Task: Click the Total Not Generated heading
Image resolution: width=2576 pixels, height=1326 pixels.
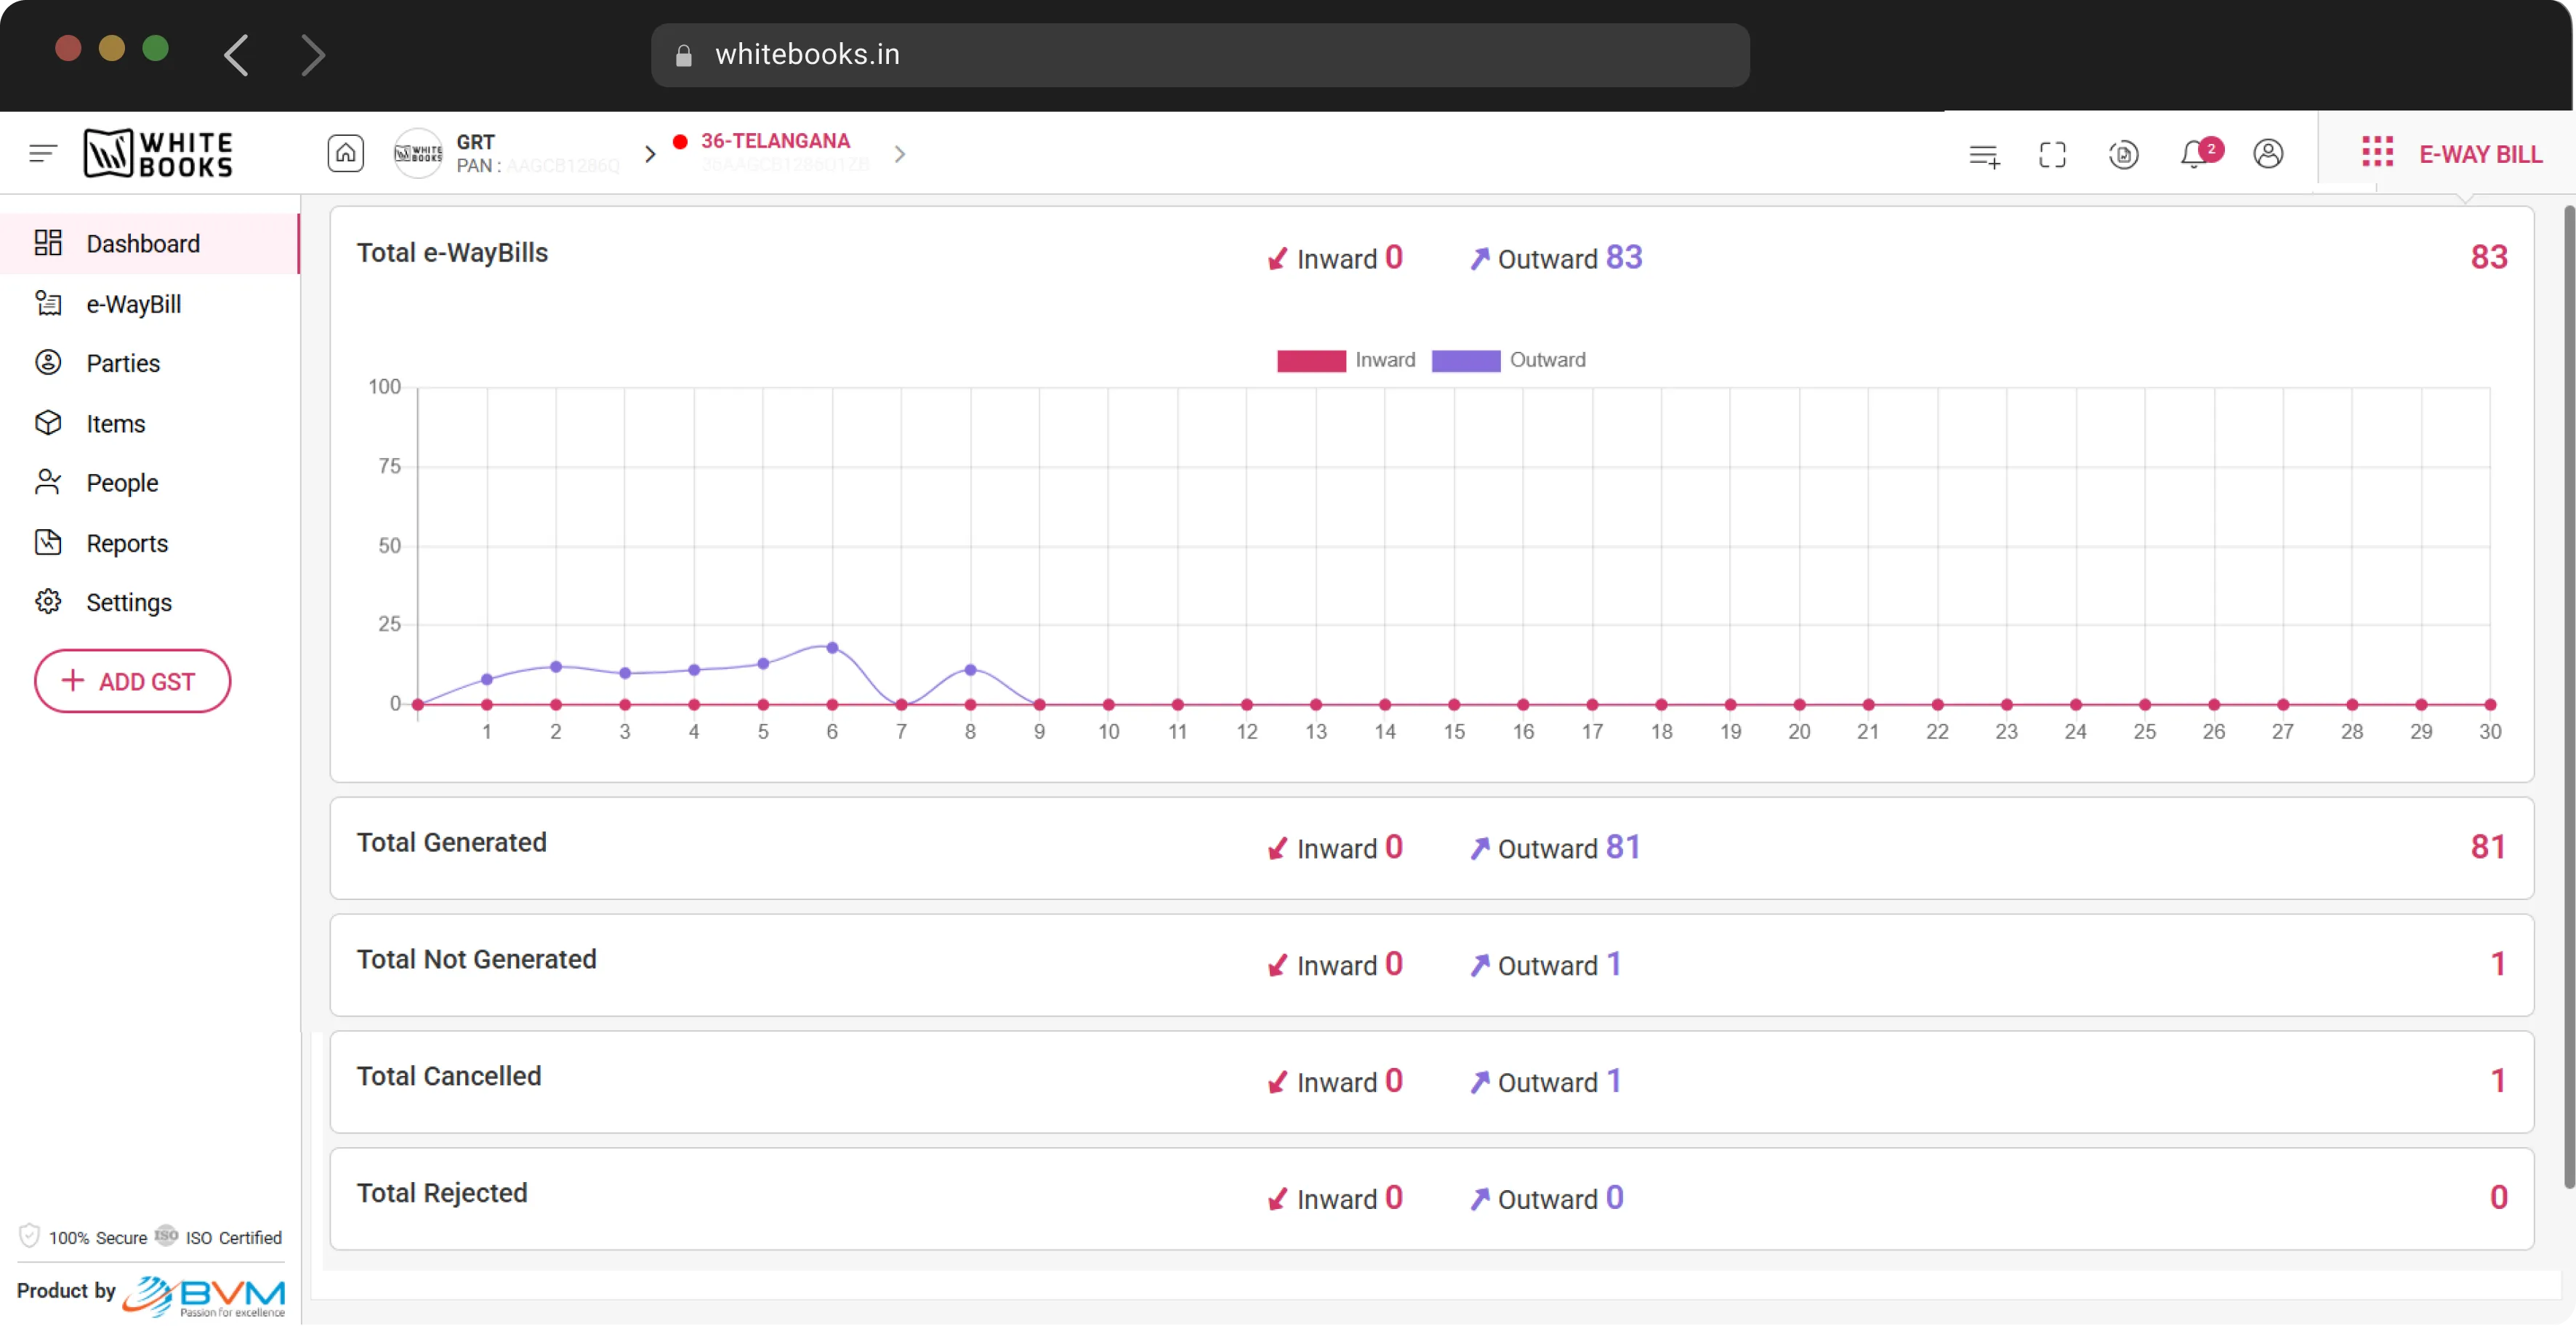Action: (476, 959)
